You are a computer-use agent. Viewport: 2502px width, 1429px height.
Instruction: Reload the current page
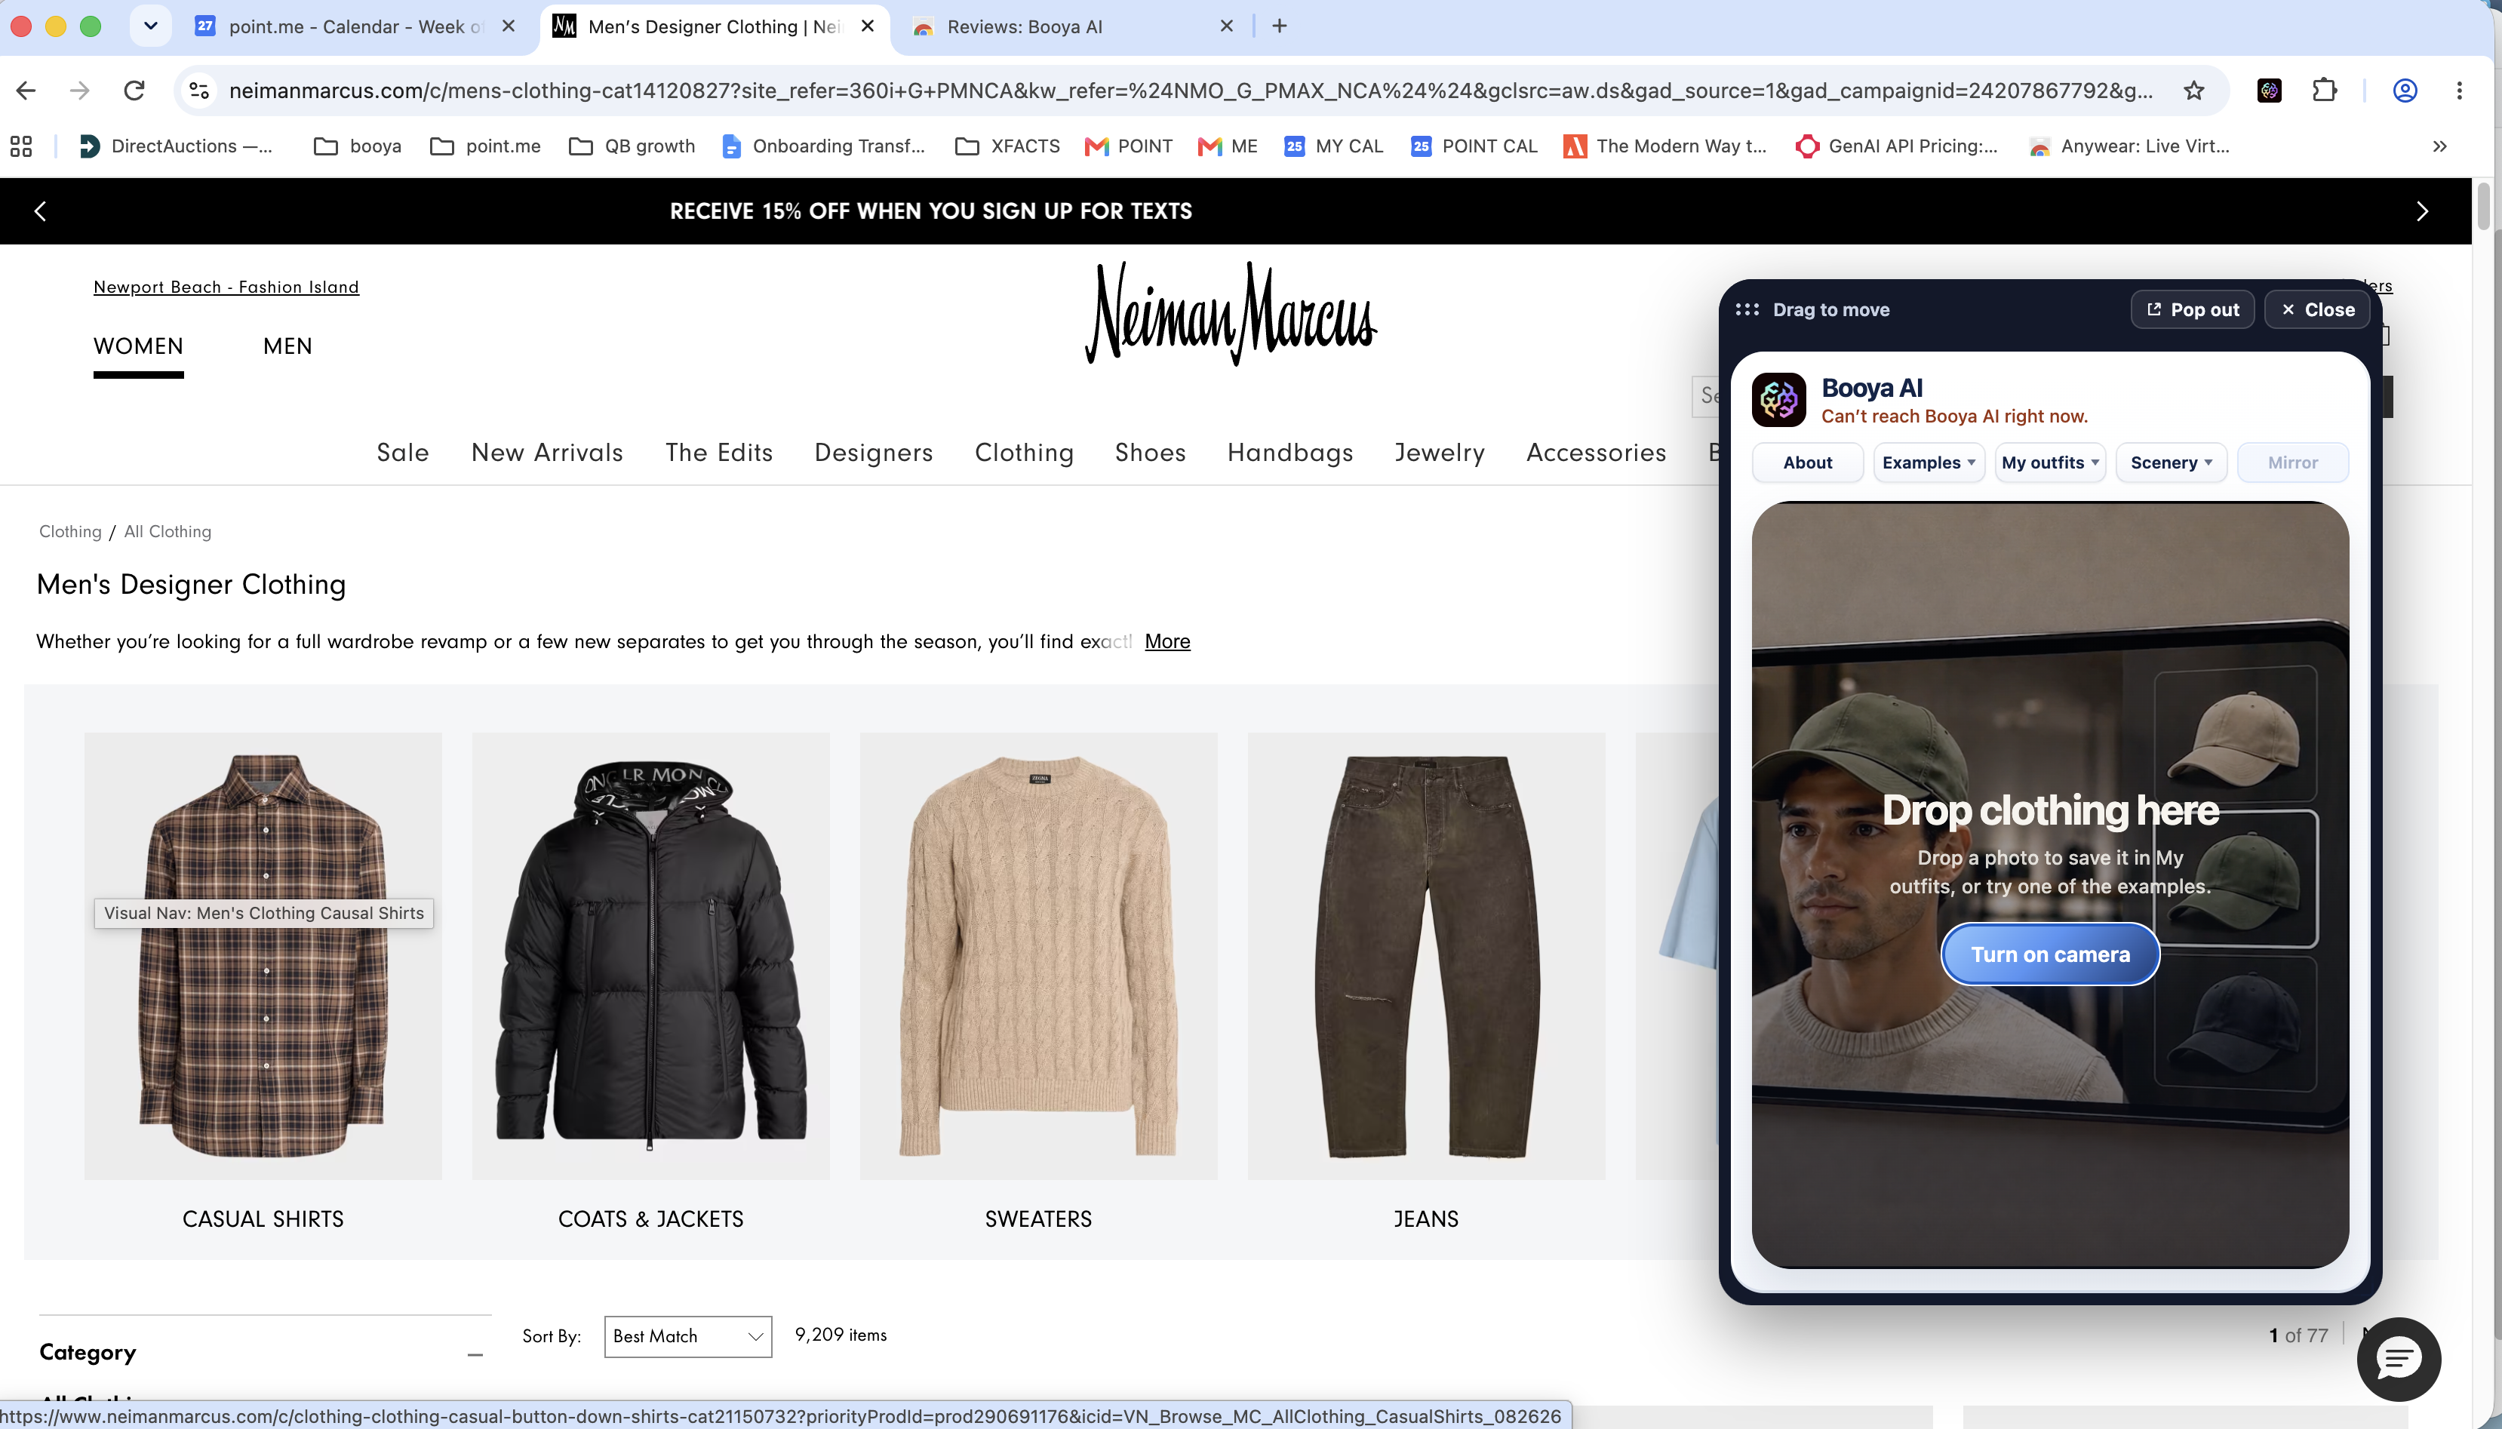click(134, 91)
